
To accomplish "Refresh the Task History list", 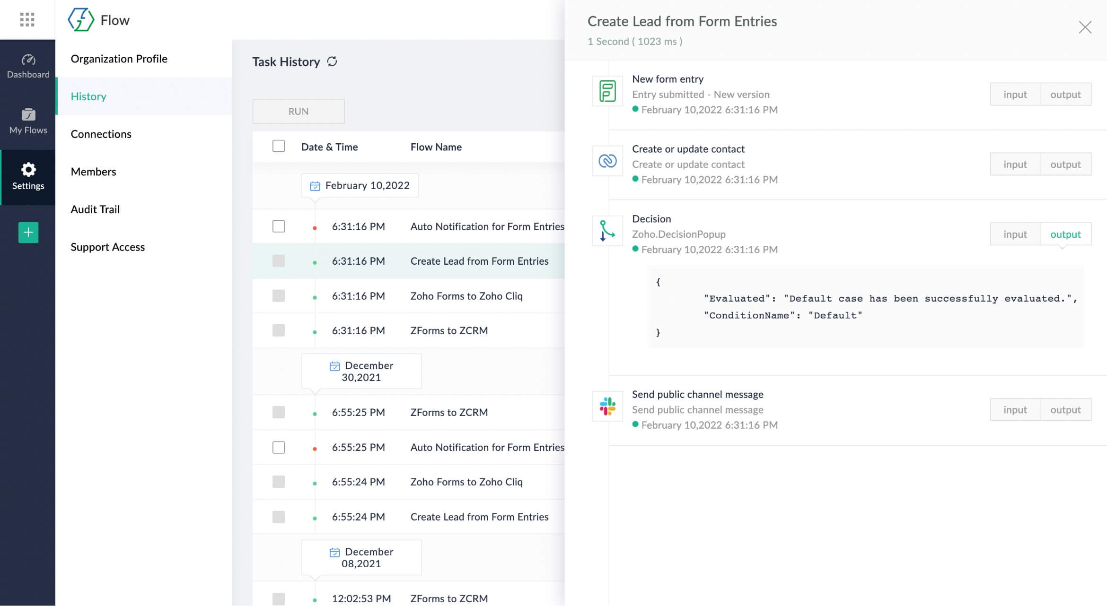I will click(332, 61).
